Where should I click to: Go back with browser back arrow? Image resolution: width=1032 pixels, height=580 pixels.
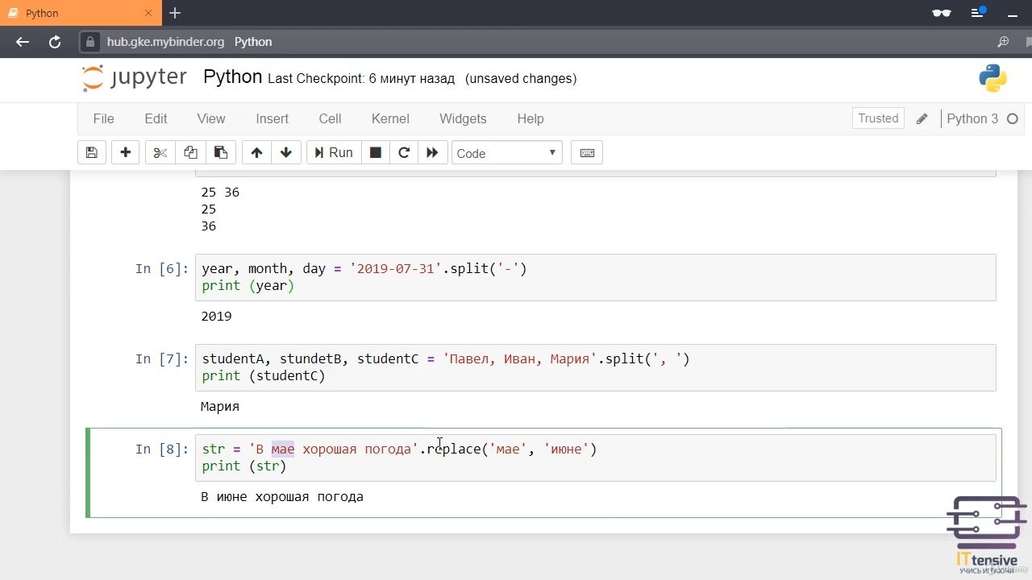23,42
